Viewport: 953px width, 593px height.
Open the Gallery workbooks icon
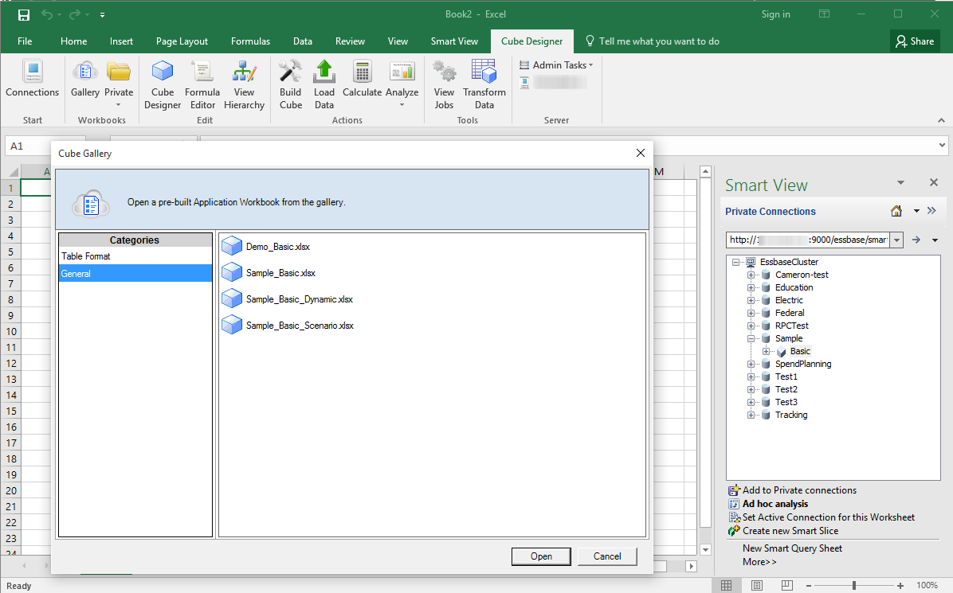(x=85, y=79)
